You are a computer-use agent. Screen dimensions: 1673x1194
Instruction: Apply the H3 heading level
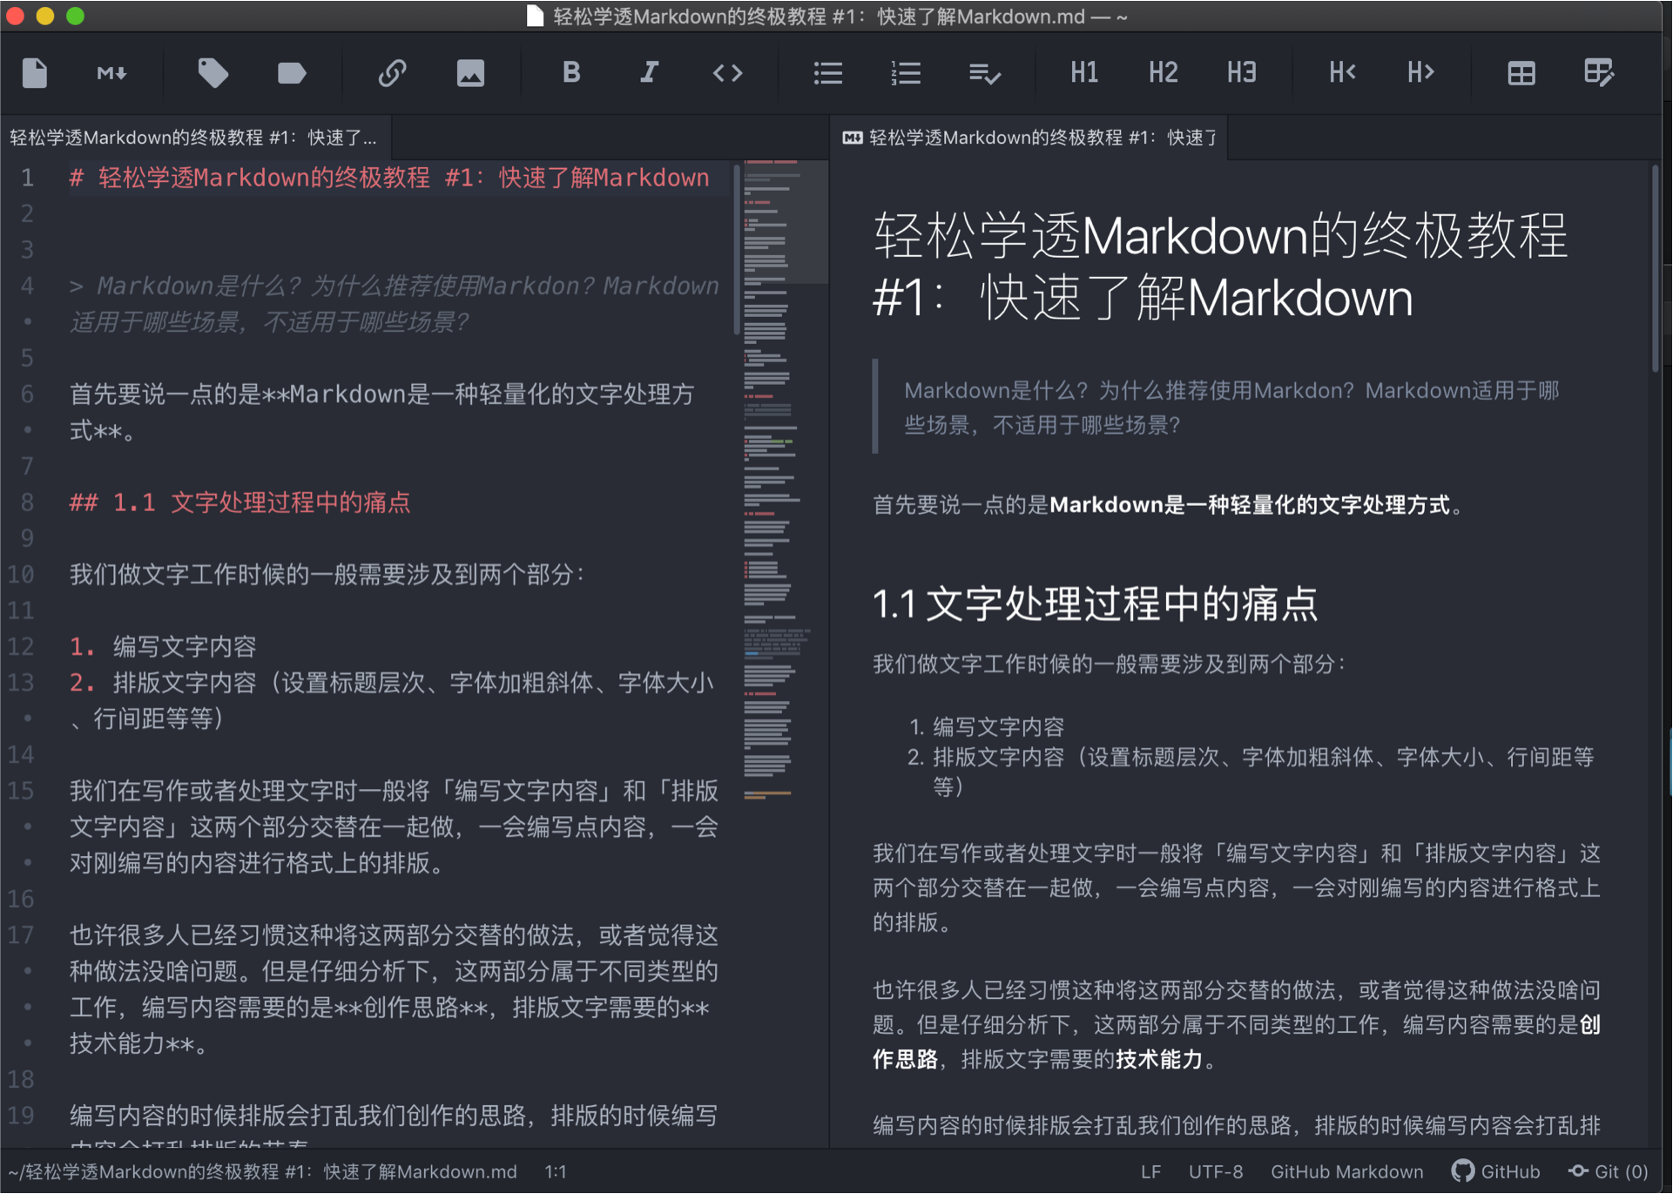pyautogui.click(x=1242, y=73)
